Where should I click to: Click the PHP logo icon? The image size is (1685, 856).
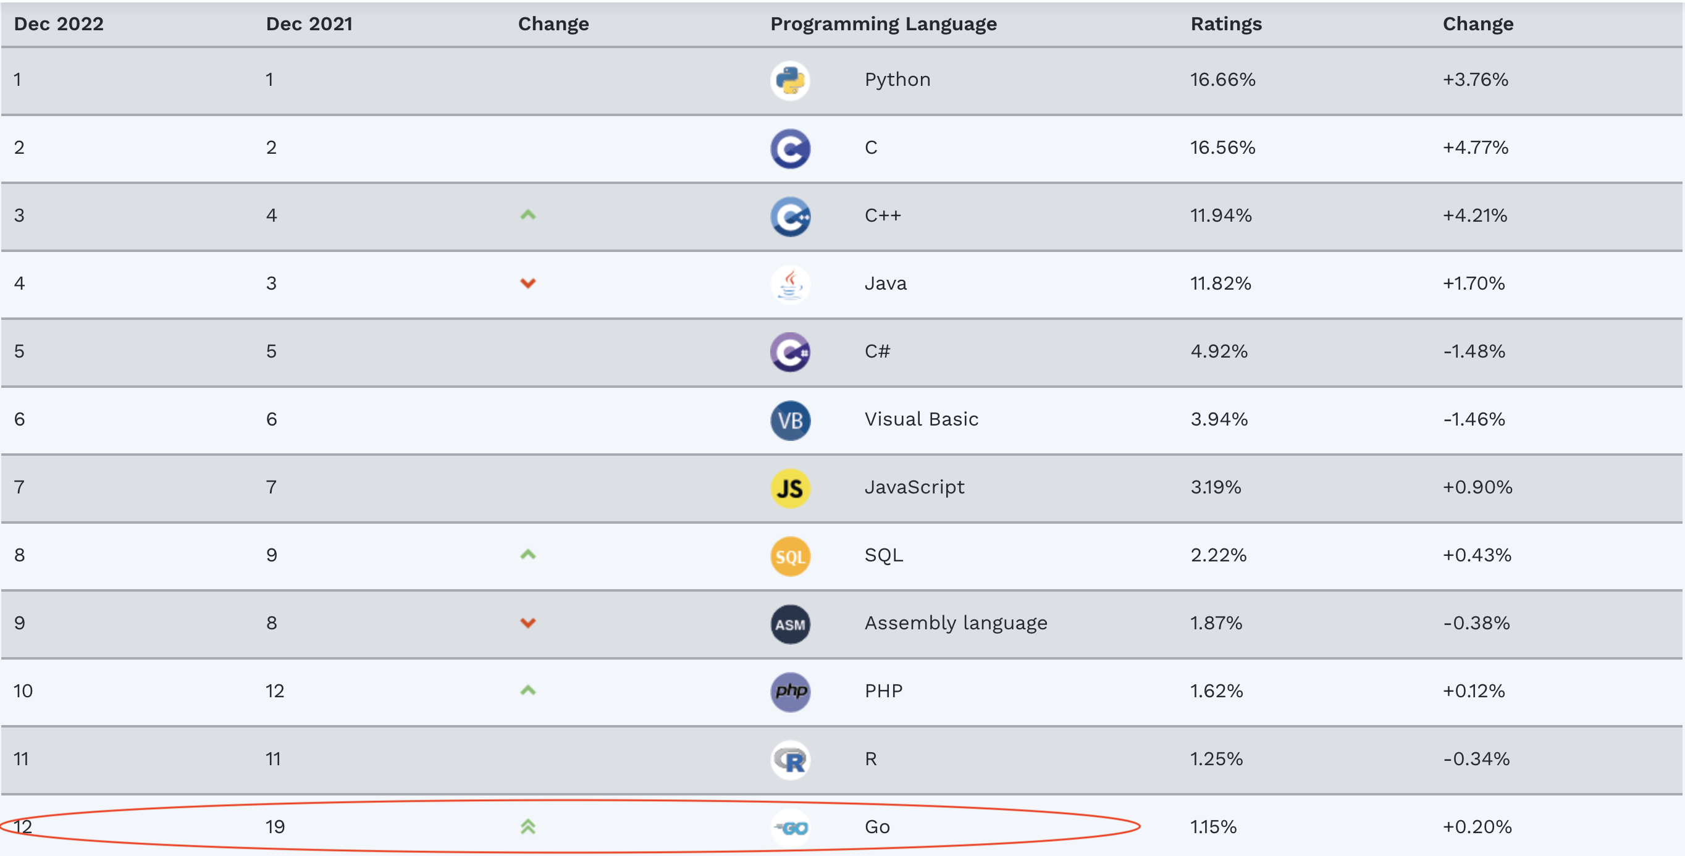[x=790, y=692]
